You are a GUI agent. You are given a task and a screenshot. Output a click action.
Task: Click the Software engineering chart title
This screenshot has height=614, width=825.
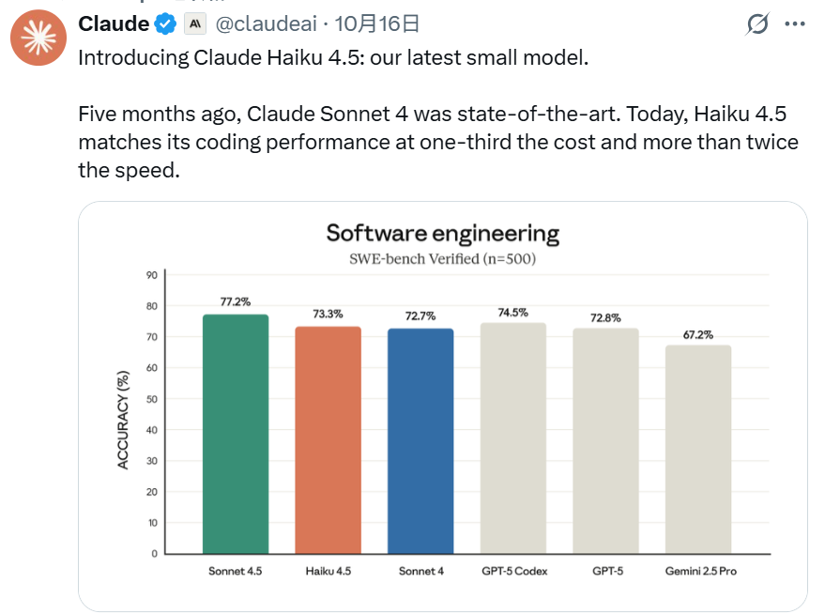442,234
